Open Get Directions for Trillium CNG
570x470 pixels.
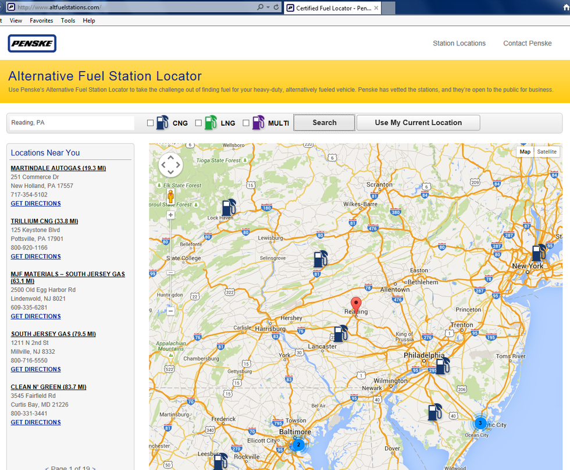tap(35, 257)
